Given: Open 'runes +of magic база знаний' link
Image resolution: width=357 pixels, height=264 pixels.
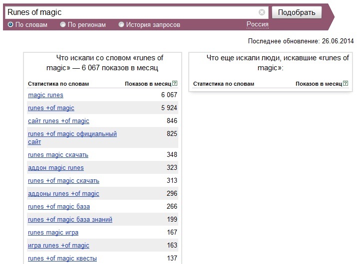Looking at the screenshot, I should [70, 220].
